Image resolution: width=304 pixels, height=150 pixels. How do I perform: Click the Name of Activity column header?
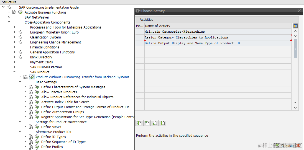pos(218,26)
